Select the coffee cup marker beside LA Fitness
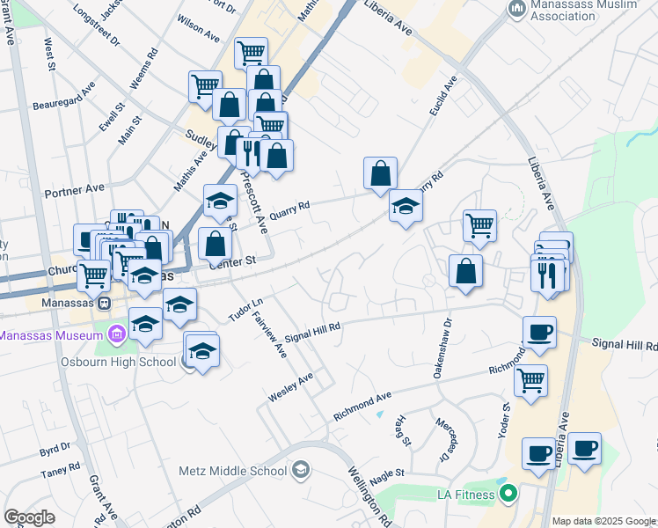Image resolution: width=658 pixels, height=528 pixels. click(539, 455)
